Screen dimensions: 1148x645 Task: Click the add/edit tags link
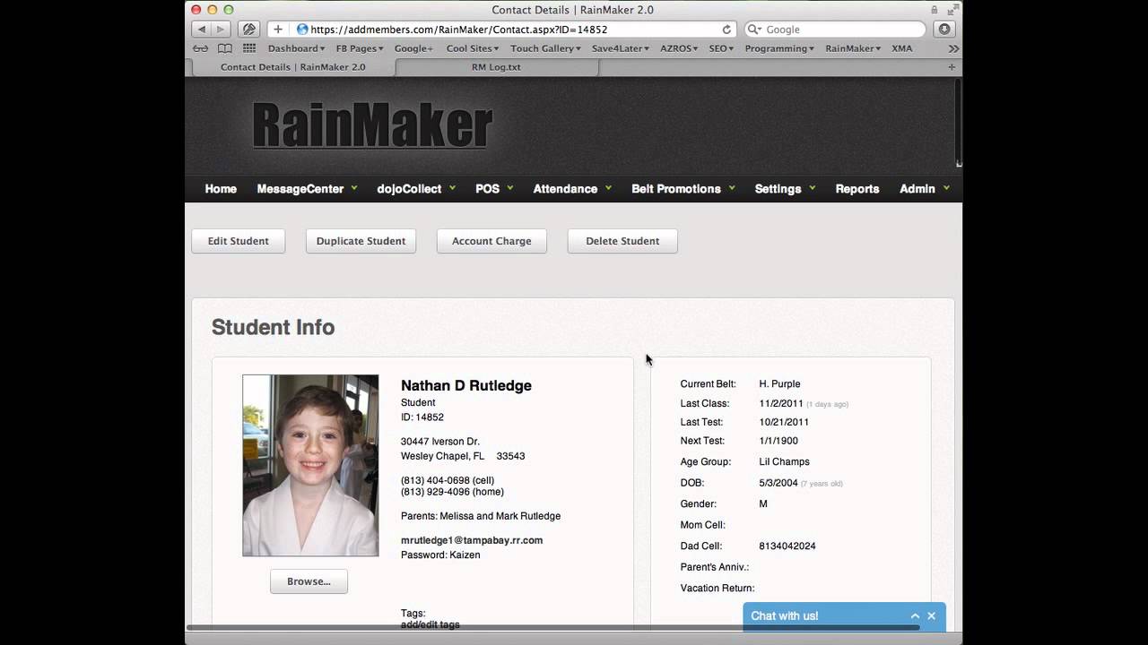click(430, 624)
